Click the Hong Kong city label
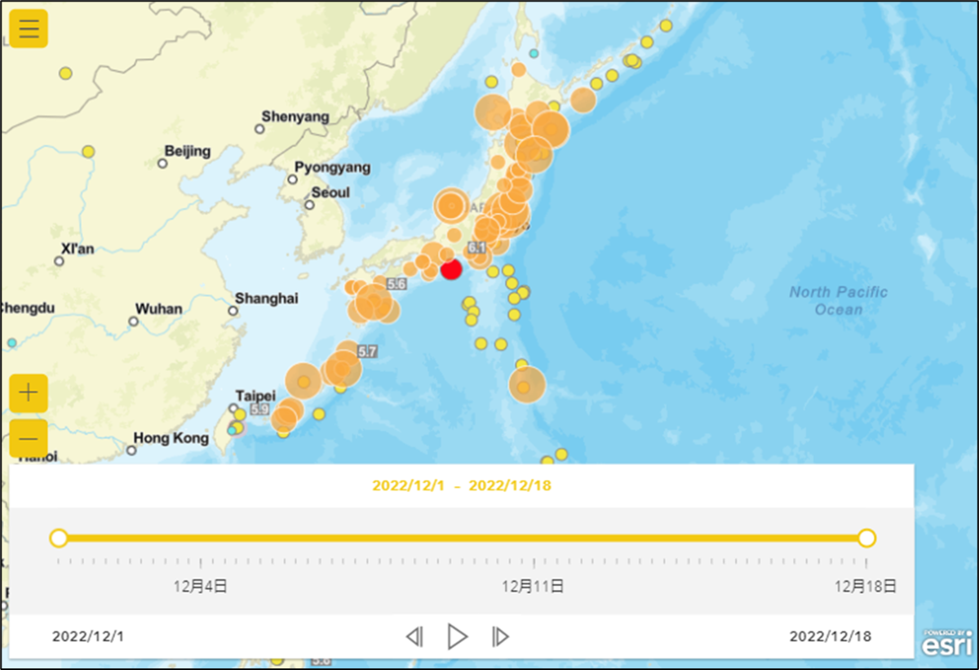The height and width of the screenshot is (670, 979). pyautogui.click(x=171, y=438)
